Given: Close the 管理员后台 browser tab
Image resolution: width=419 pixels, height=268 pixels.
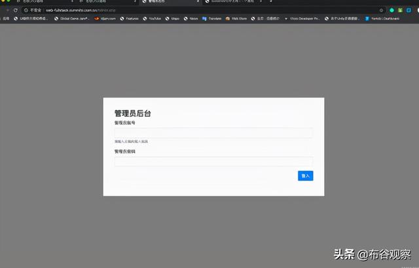Looking at the screenshot, I should (198, 1).
